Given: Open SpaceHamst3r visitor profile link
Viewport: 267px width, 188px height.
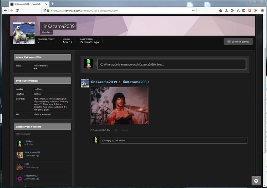Looking at the screenshot, I should (31, 176).
